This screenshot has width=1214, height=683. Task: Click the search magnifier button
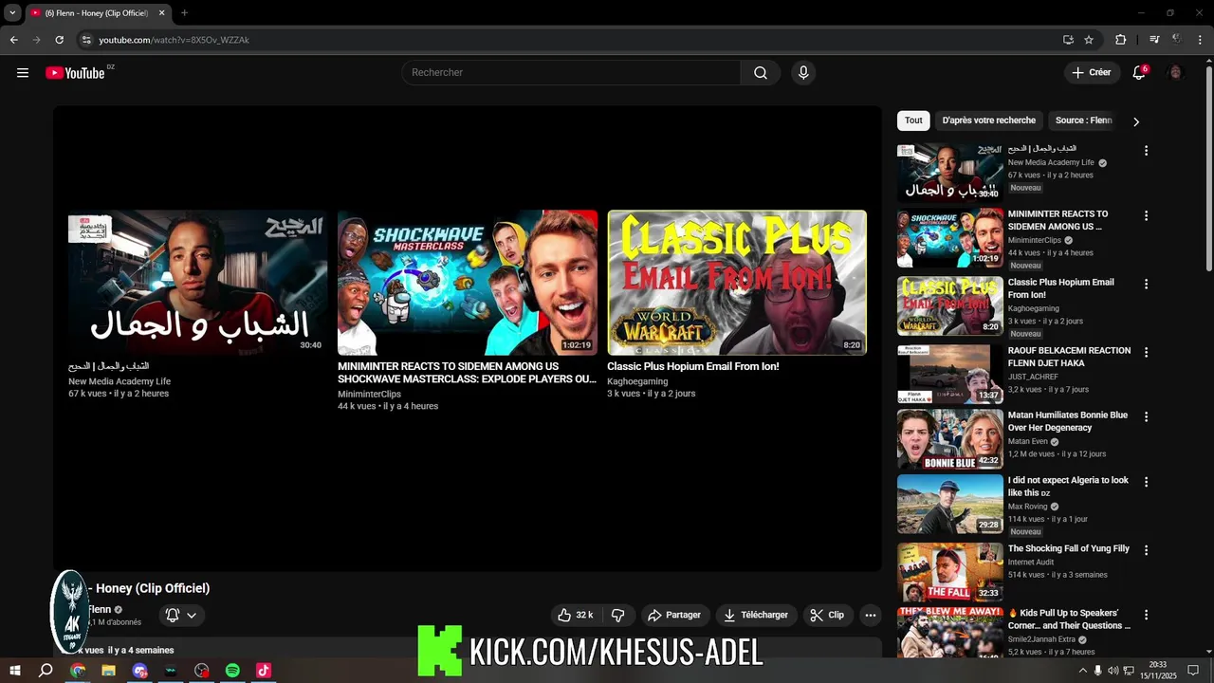point(761,73)
